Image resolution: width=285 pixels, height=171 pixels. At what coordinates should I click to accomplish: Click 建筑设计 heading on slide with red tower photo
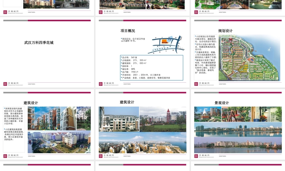click(x=127, y=102)
